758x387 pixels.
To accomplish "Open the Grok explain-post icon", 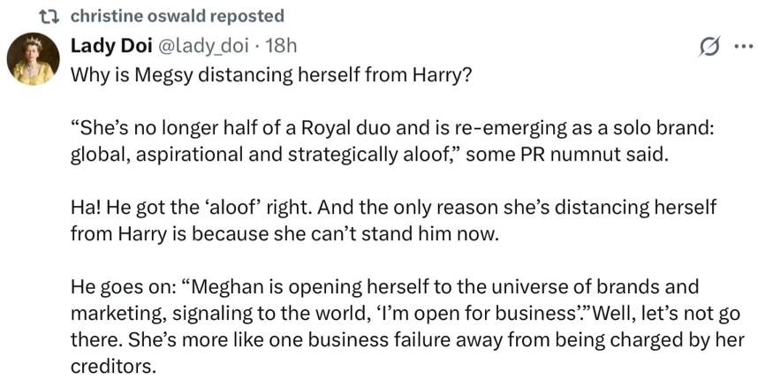I will tap(709, 47).
